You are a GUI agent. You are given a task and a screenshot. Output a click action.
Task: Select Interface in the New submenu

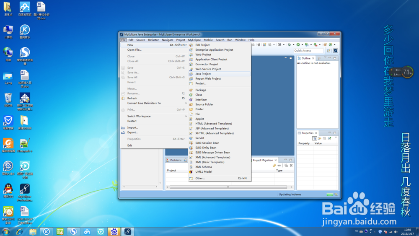220,99
